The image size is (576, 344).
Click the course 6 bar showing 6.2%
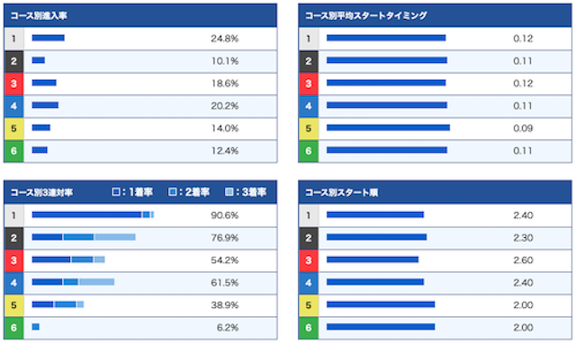point(36,327)
